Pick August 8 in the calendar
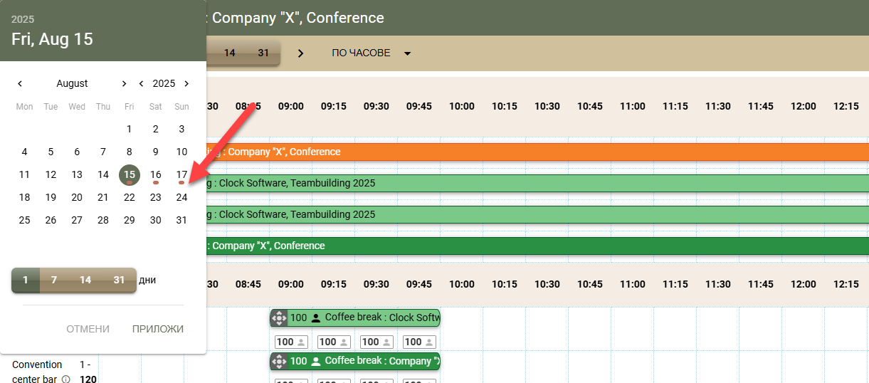Viewport: 869px width, 383px height. point(129,152)
